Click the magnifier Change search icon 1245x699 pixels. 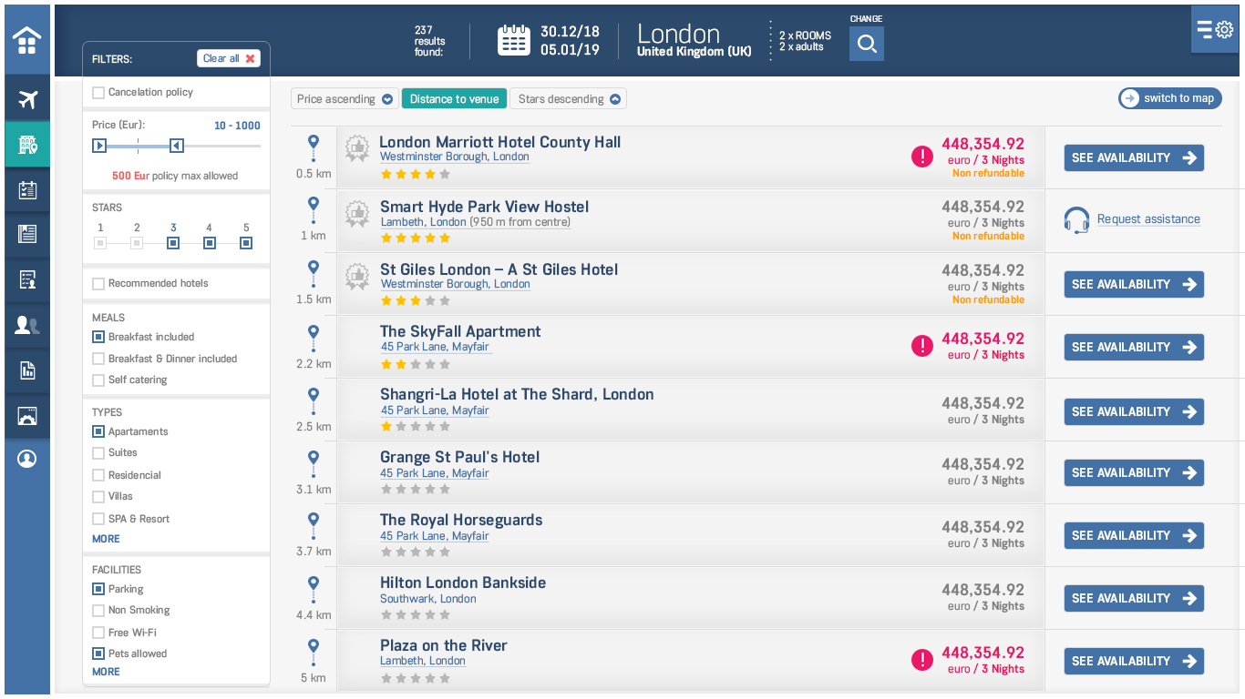click(867, 44)
